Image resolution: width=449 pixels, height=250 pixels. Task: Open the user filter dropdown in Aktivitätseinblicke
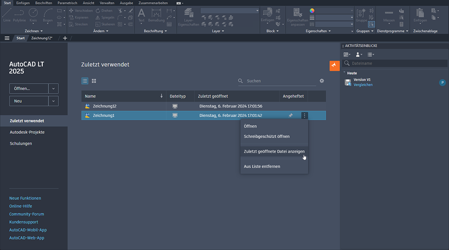(359, 54)
